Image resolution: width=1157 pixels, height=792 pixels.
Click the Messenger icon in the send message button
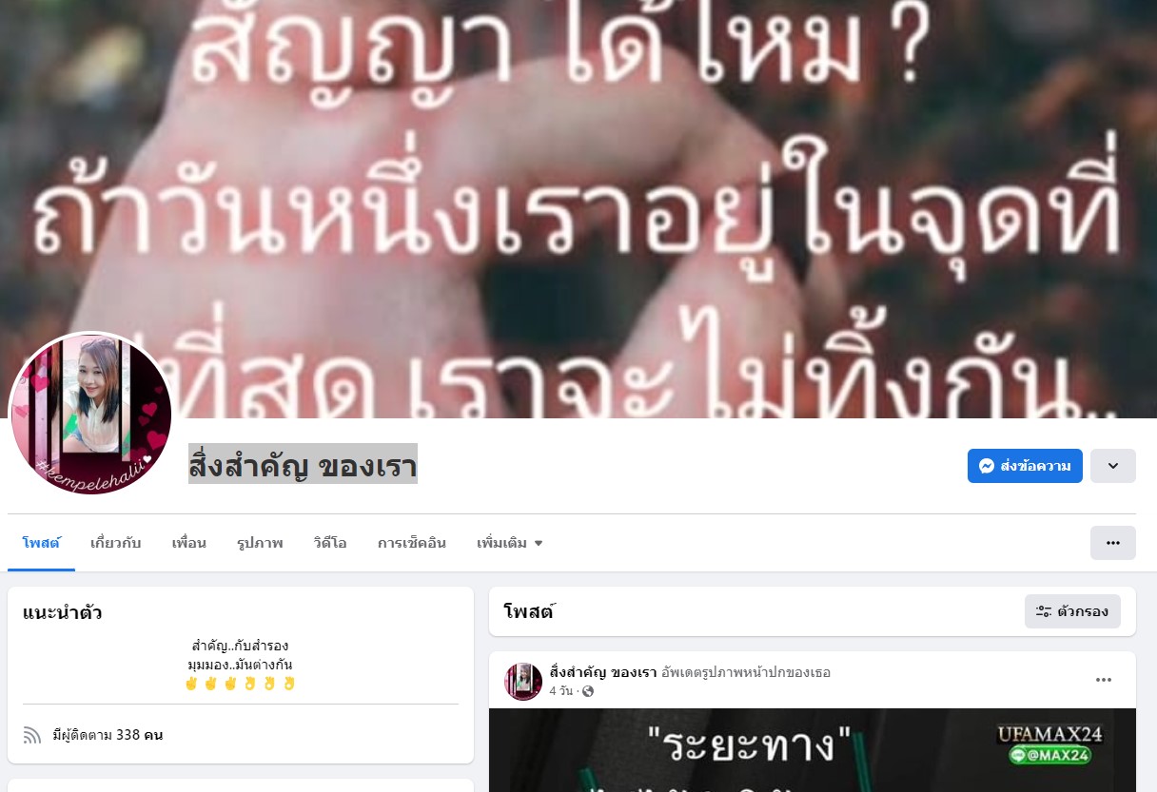987,466
